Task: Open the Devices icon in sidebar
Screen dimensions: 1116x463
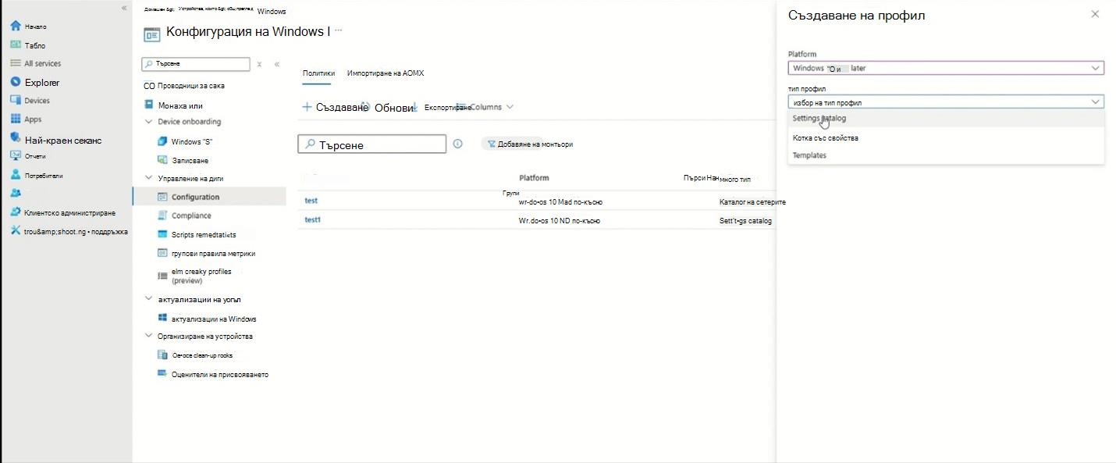Action: [15, 100]
